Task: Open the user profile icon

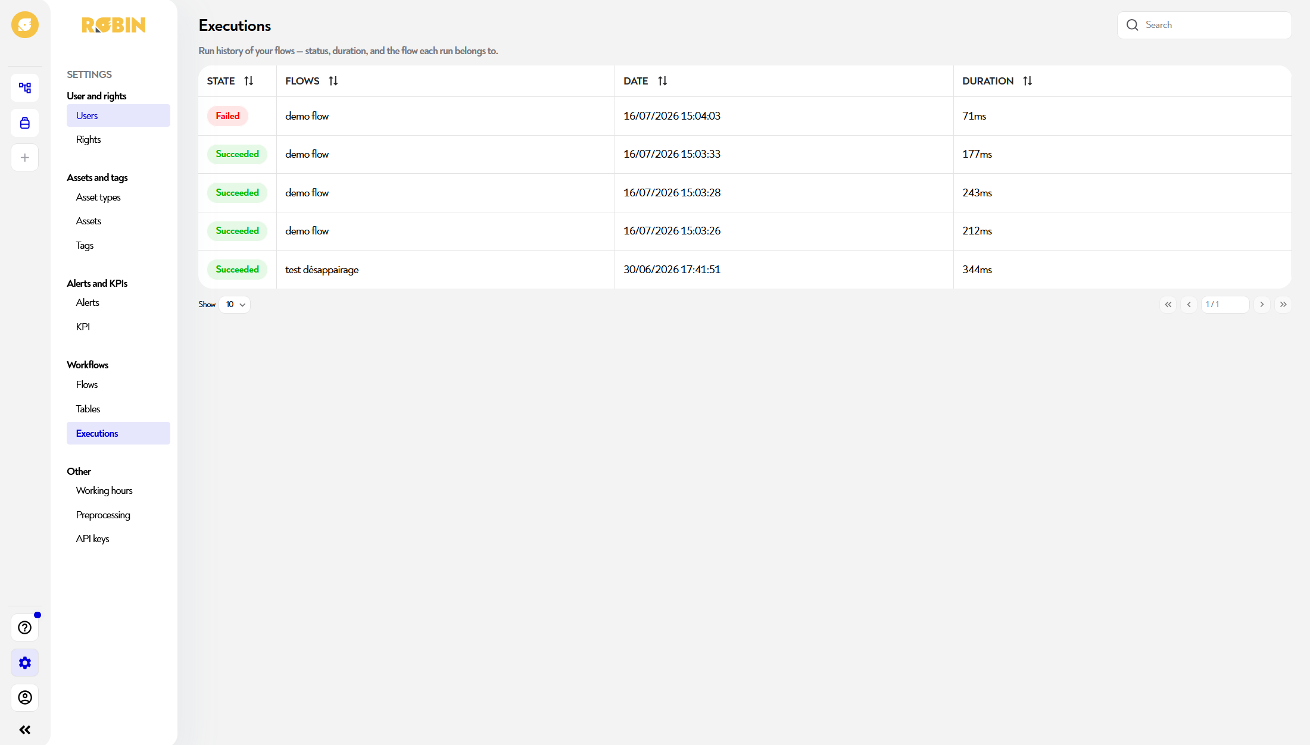Action: click(x=25, y=697)
